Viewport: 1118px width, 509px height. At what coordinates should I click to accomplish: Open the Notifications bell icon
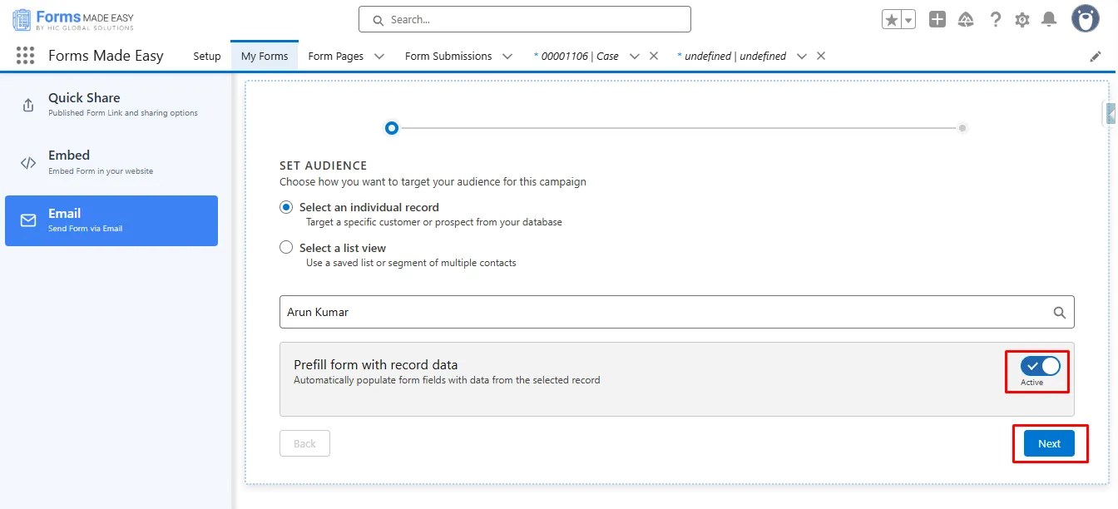point(1049,20)
